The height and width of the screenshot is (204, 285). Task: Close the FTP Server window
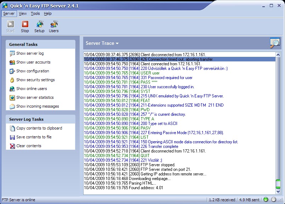pyautogui.click(x=279, y=6)
